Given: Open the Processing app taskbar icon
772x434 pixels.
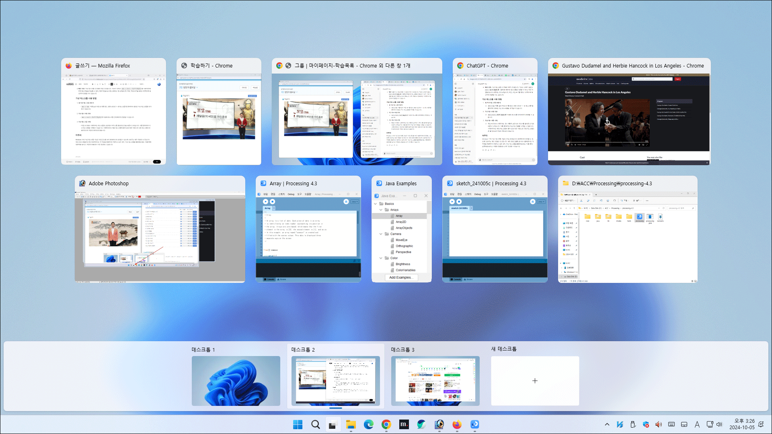Looking at the screenshot, I should (x=474, y=424).
